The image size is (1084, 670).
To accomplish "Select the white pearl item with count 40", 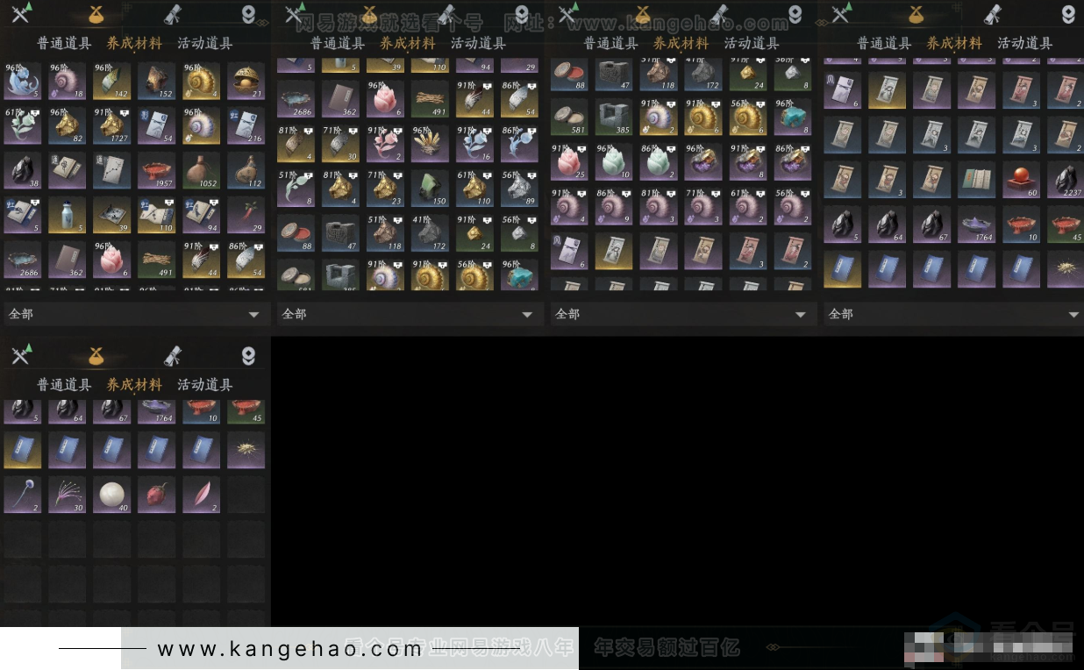I will (111, 495).
